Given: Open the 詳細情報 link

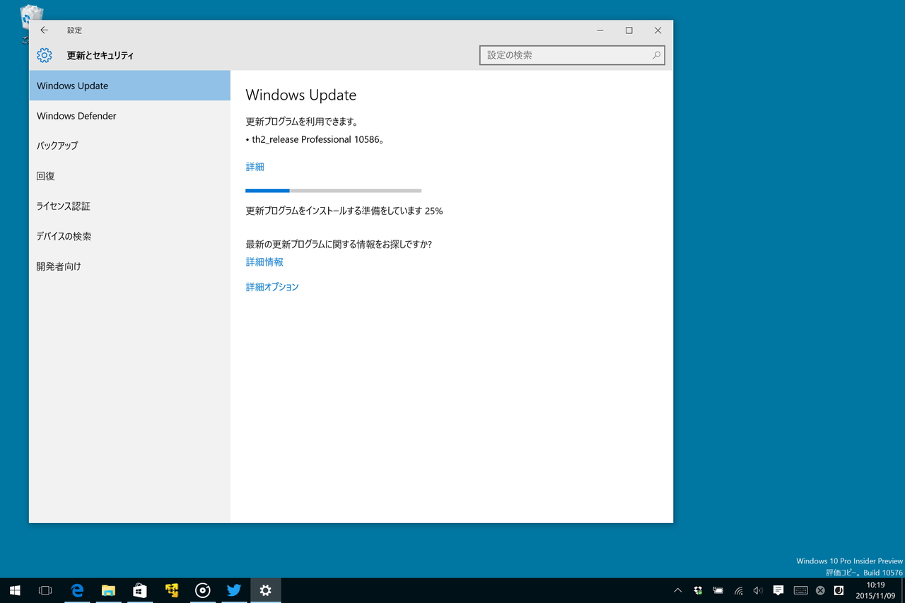Looking at the screenshot, I should pyautogui.click(x=264, y=262).
